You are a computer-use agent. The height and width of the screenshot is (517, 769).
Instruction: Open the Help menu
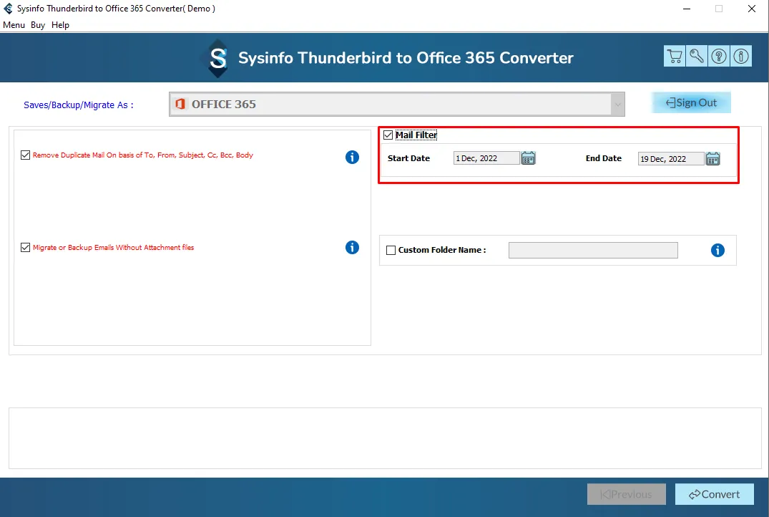(60, 25)
